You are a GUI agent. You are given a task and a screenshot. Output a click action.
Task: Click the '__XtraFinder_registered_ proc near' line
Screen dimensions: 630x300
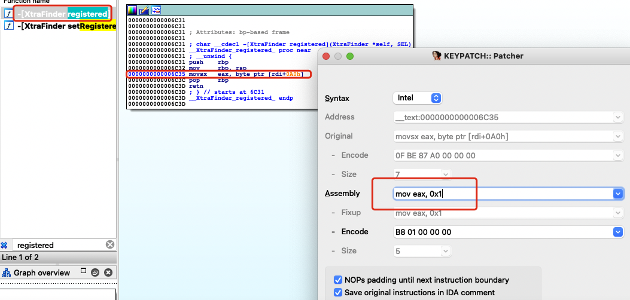[249, 51]
